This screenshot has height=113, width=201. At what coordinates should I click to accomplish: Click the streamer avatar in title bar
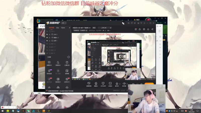[x=123, y=23]
